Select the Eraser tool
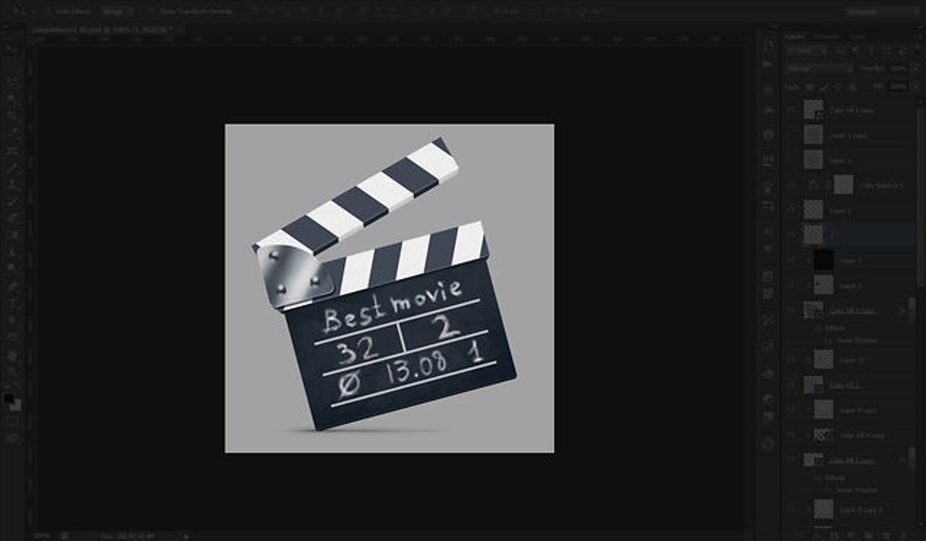The width and height of the screenshot is (926, 541). pyautogui.click(x=12, y=217)
